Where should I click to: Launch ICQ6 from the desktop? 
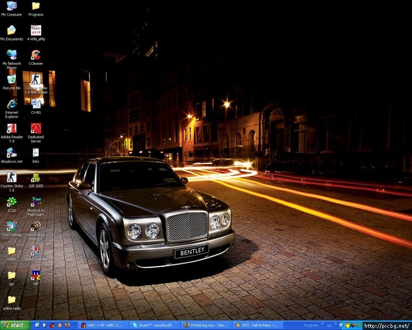tap(12, 205)
